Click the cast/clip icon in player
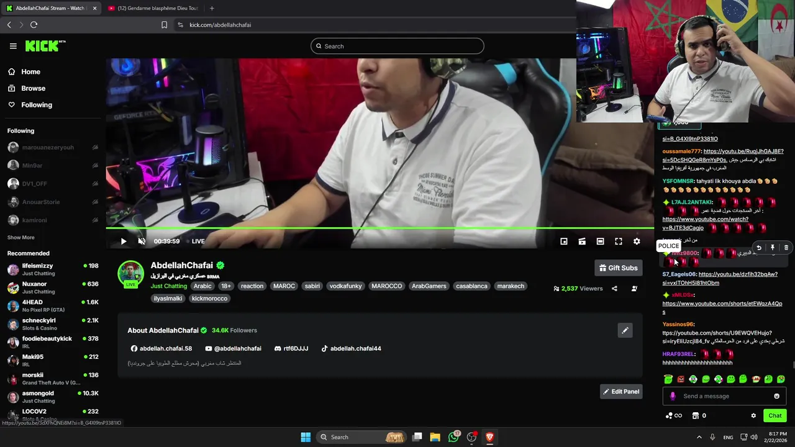 [x=582, y=242]
